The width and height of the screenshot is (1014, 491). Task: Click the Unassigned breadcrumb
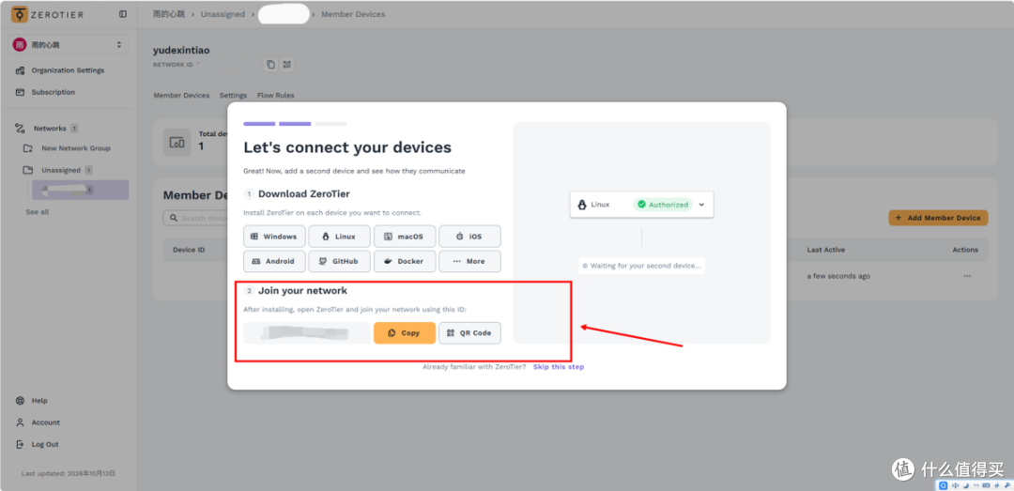point(222,14)
